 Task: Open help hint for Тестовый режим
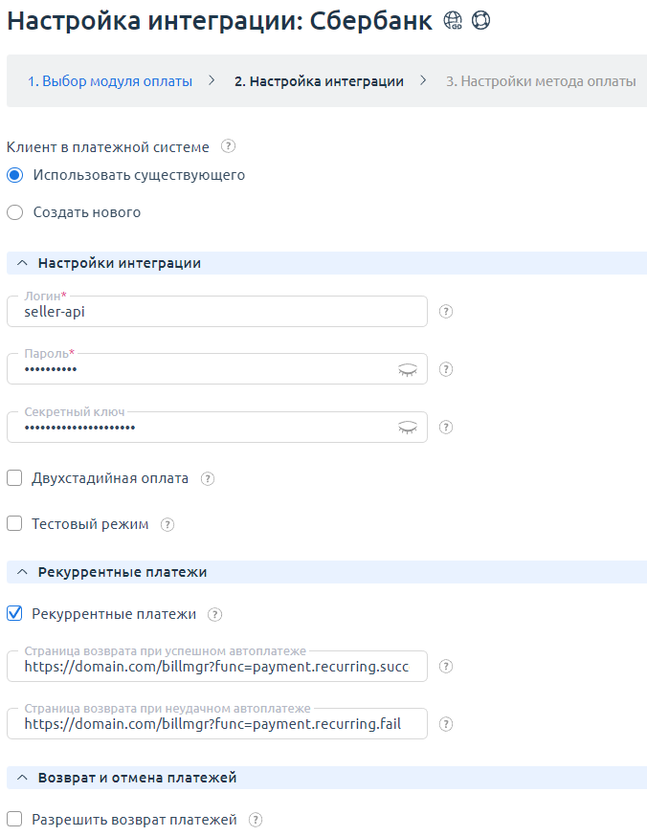167,524
